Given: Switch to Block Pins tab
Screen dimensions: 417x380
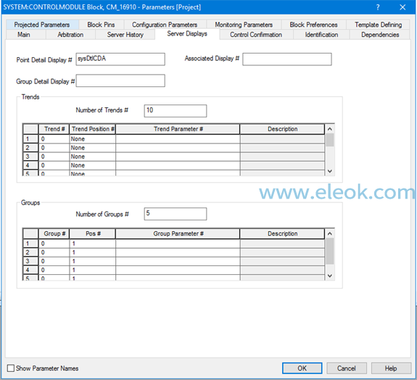Looking at the screenshot, I should point(101,25).
